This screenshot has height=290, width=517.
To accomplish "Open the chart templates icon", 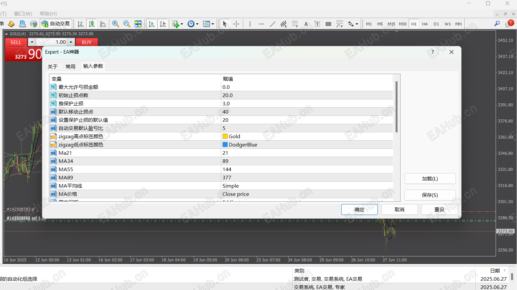I will tap(206, 24).
